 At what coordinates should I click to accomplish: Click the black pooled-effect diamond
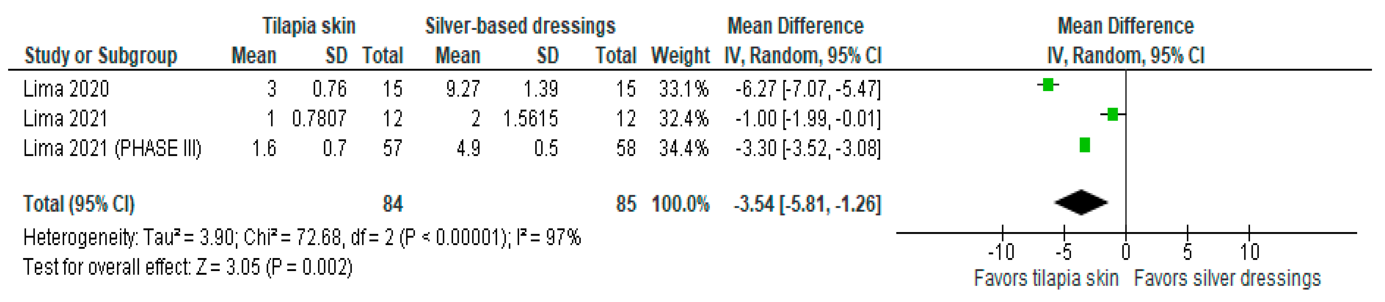[x=1081, y=203]
